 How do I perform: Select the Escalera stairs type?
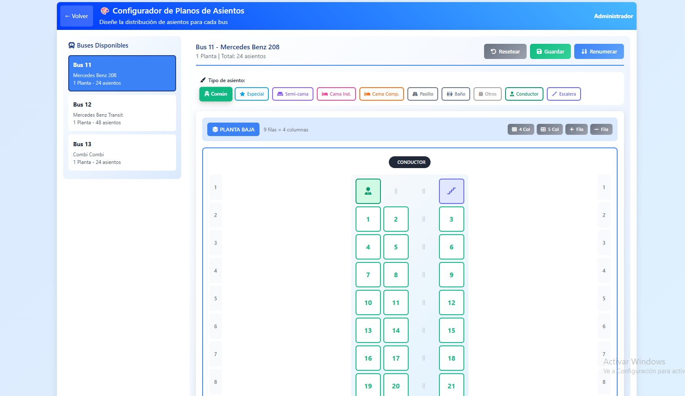point(563,94)
